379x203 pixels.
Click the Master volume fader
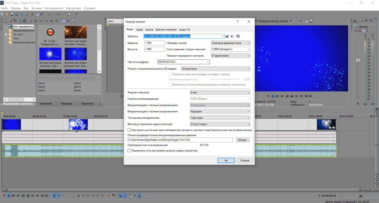coord(358,60)
